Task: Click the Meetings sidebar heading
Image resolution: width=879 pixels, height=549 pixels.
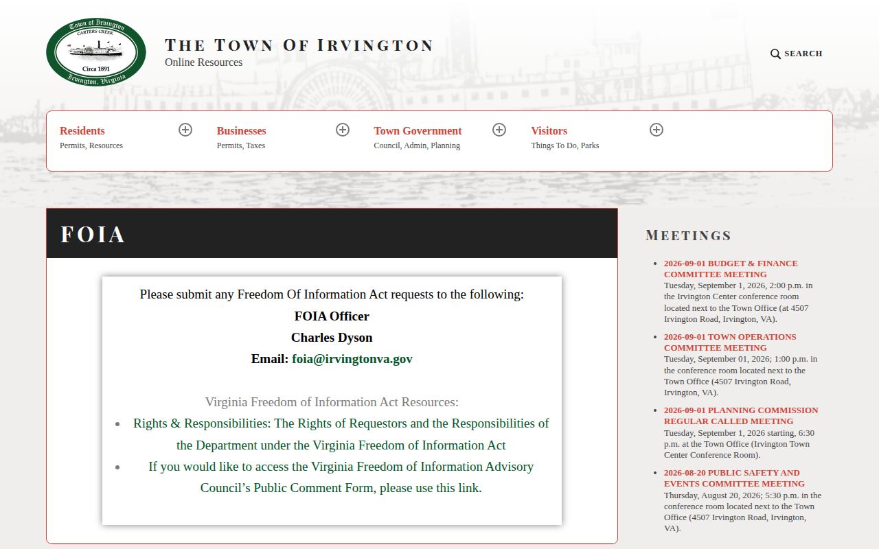Action: click(x=689, y=235)
